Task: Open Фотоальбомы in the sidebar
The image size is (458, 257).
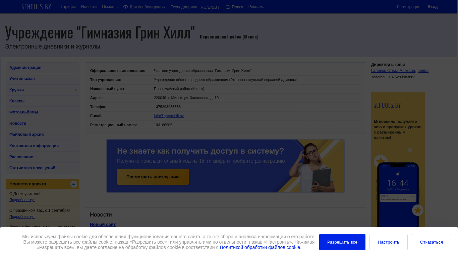Action: (x=43, y=112)
